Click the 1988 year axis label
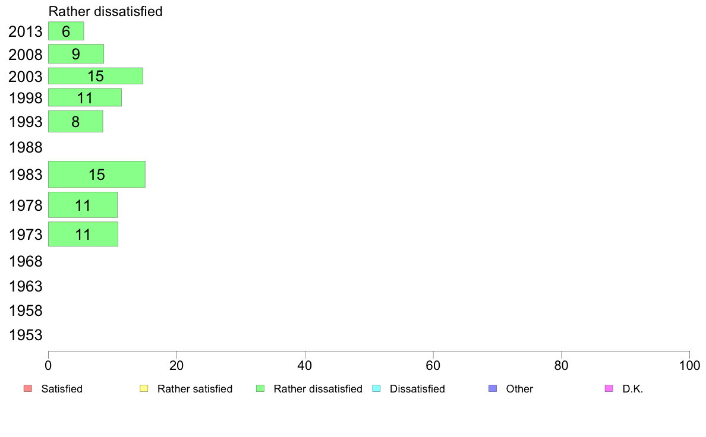 26,147
